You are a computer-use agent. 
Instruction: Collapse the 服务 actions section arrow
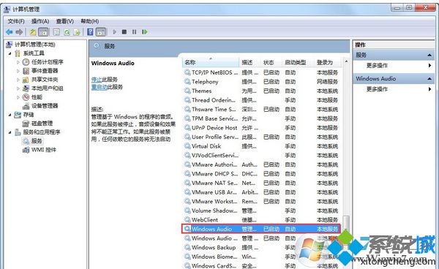click(x=429, y=55)
